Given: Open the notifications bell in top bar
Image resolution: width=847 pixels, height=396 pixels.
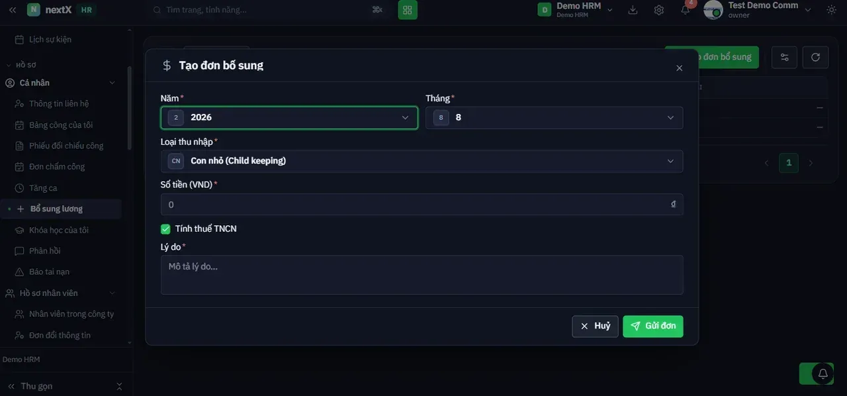Looking at the screenshot, I should pyautogui.click(x=686, y=10).
